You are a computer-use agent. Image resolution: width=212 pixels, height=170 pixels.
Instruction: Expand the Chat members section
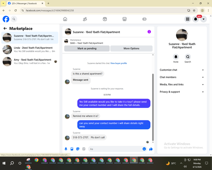[x=182, y=77]
